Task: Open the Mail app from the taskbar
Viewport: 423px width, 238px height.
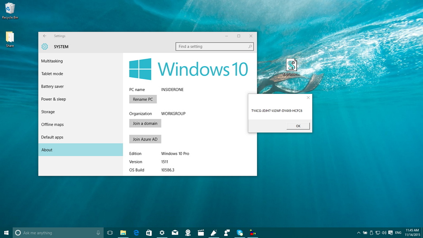Action: click(175, 233)
